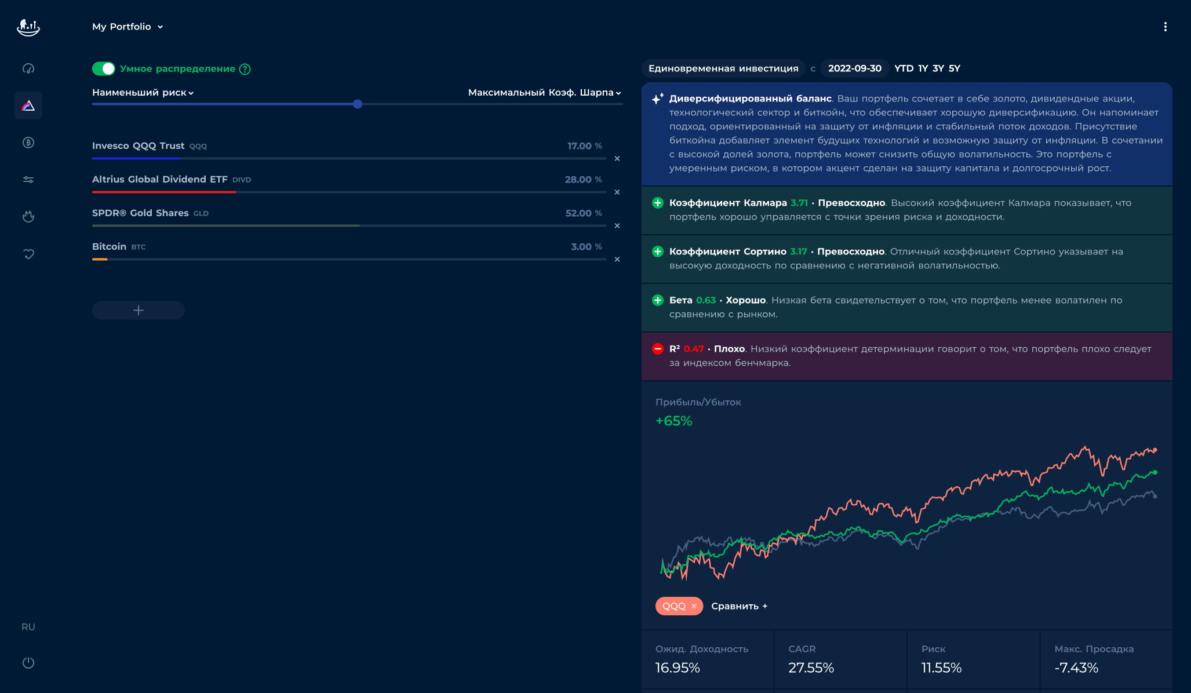The width and height of the screenshot is (1191, 693).
Task: Toggle the Умное распределение switch
Action: click(104, 69)
